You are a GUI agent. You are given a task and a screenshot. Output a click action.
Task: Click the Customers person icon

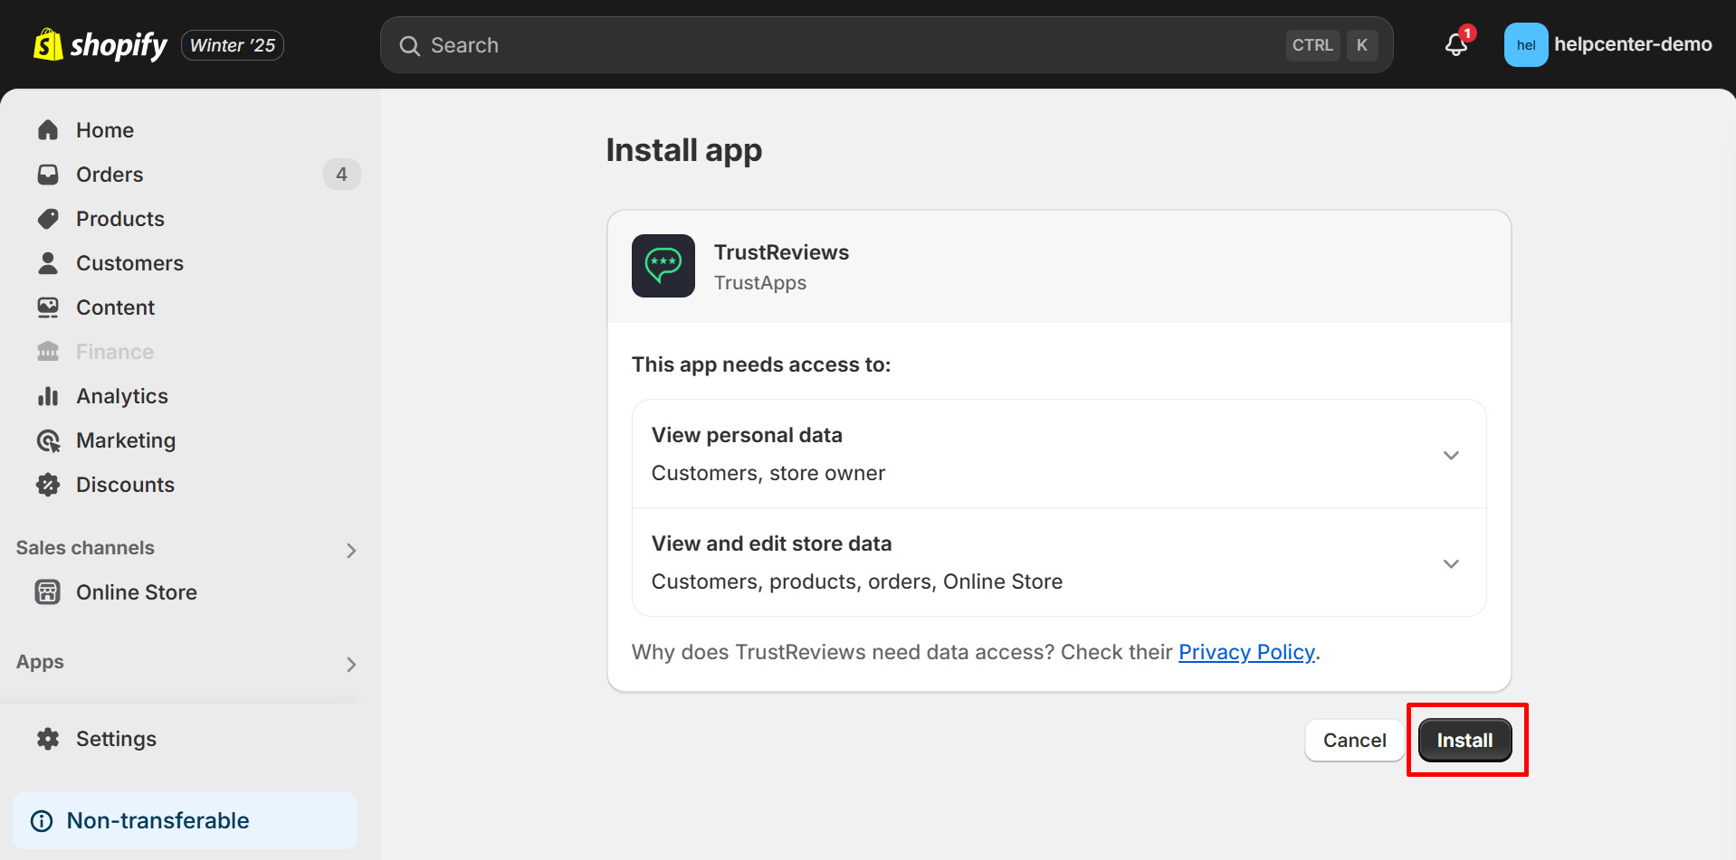pos(48,263)
